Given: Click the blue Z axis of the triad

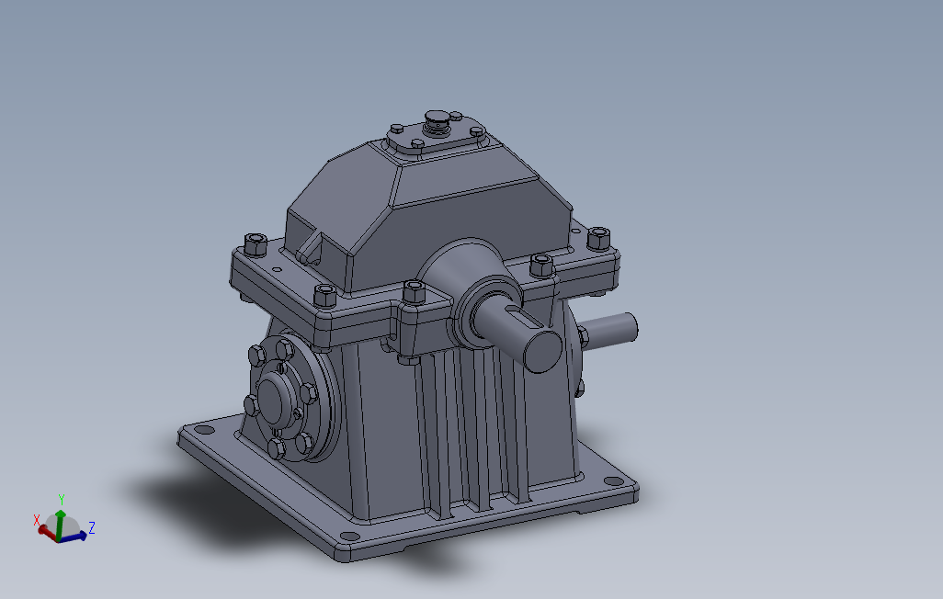Looking at the screenshot, I should pyautogui.click(x=74, y=537).
